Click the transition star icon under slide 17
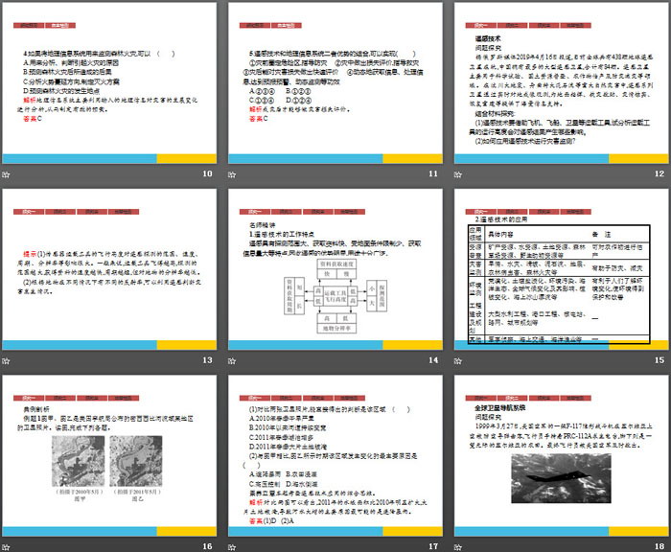Image resolution: width=671 pixels, height=552 pixels. [x=233, y=545]
